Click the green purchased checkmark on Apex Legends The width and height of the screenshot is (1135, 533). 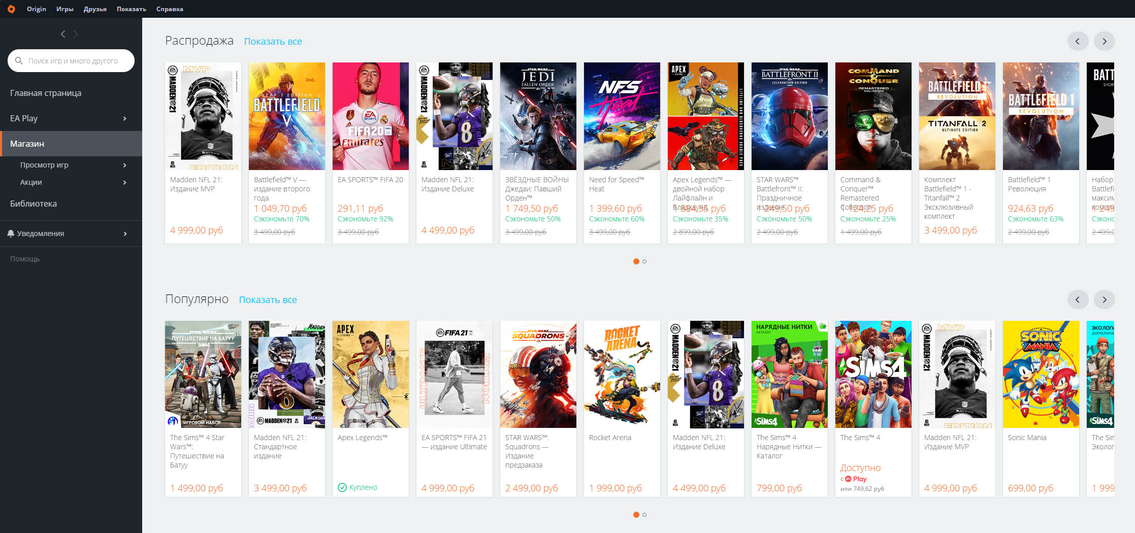click(342, 487)
